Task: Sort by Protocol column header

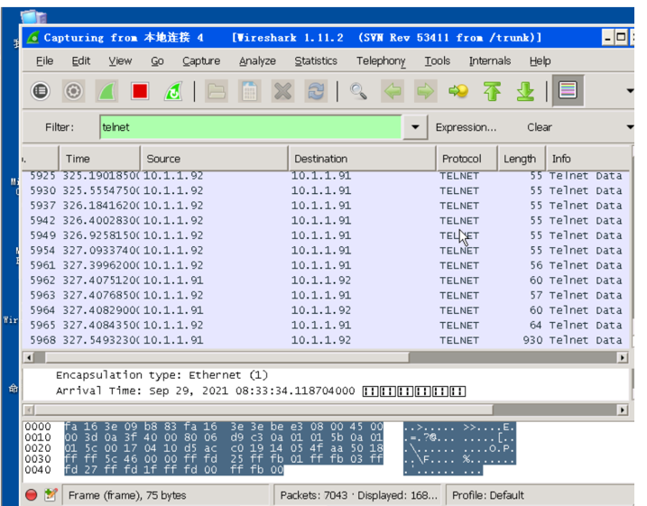Action: 467,159
